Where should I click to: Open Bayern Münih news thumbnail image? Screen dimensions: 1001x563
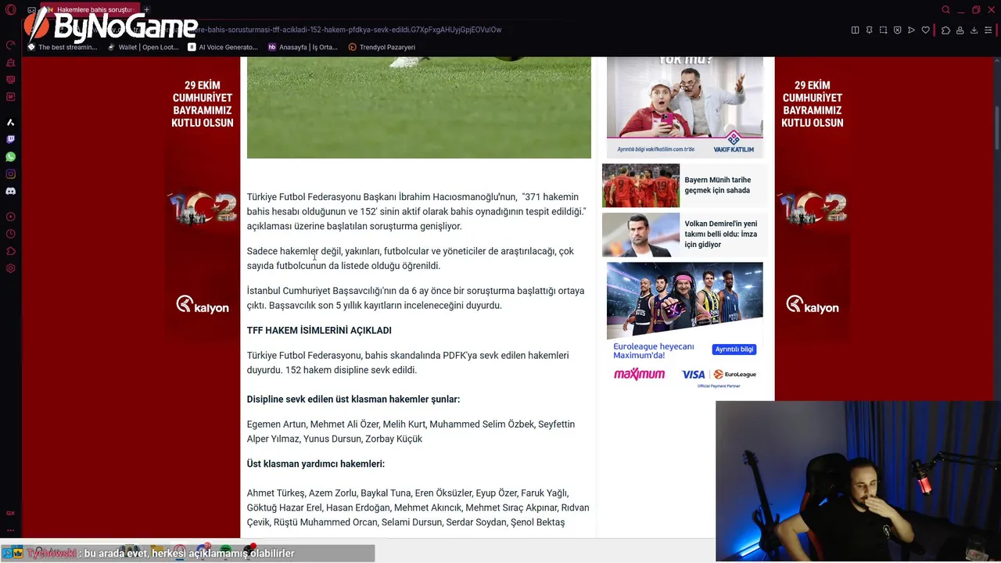(640, 185)
